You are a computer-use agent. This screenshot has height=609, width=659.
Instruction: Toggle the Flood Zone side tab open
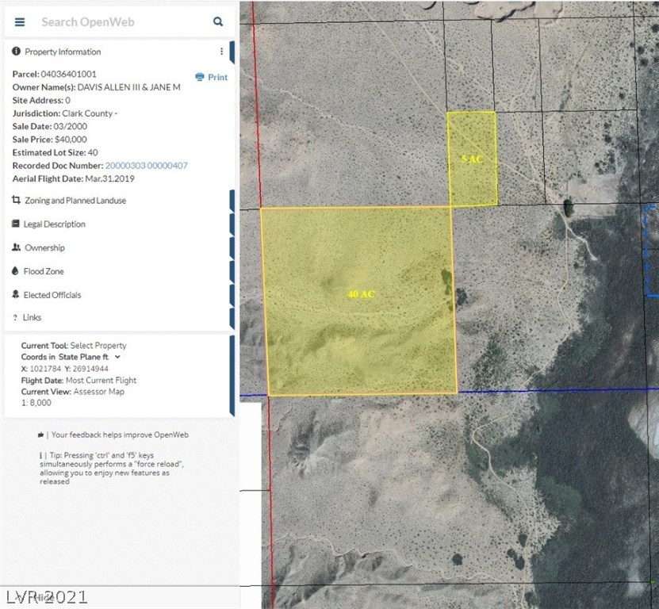(x=232, y=271)
